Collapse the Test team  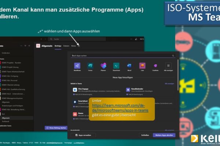point(3,114)
